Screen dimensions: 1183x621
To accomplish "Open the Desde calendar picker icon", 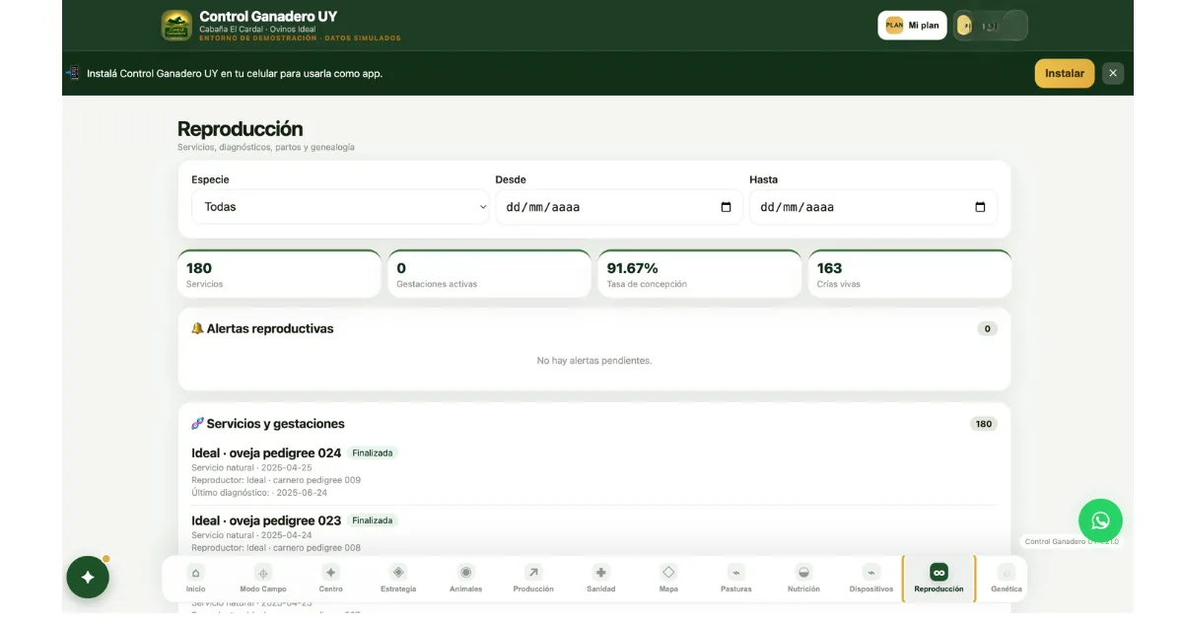I will click(727, 207).
